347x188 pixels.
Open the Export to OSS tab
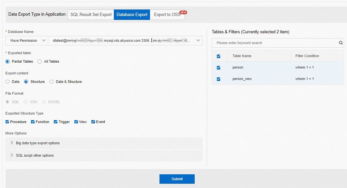(x=167, y=15)
